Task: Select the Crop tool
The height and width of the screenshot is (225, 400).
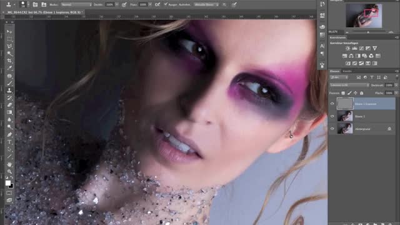Action: 9,61
